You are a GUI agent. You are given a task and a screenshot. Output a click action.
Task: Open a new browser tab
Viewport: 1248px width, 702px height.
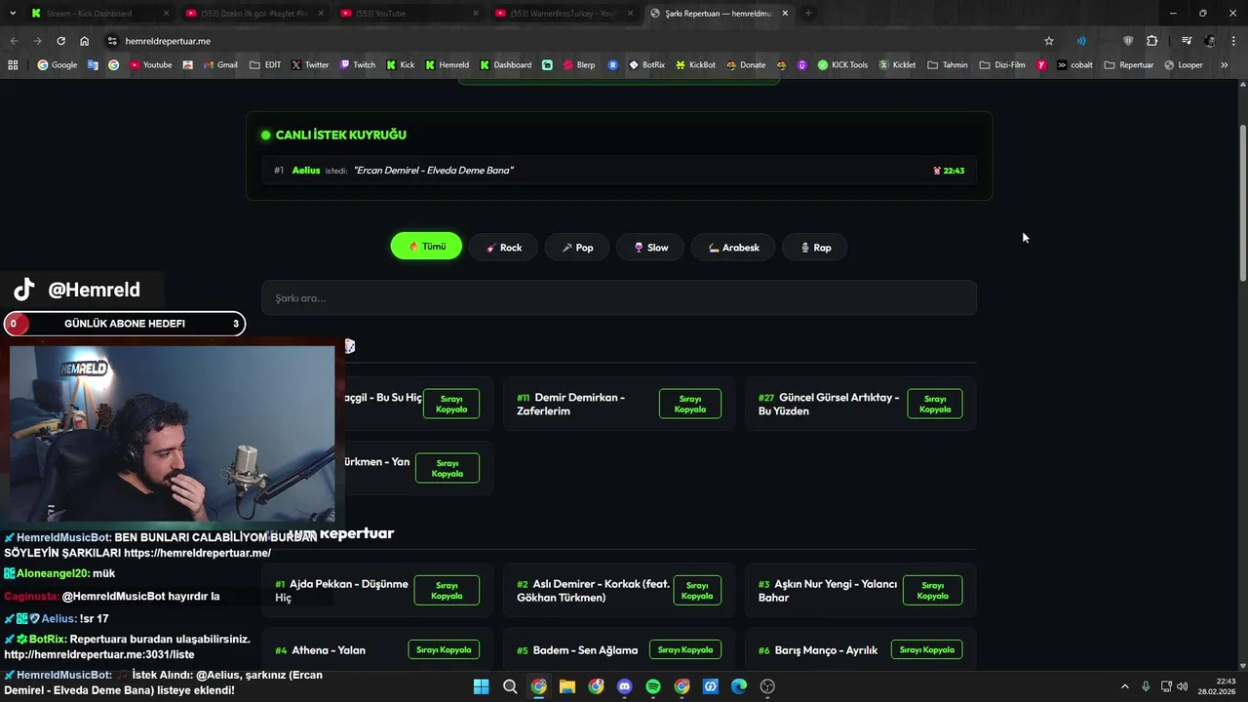tap(808, 14)
